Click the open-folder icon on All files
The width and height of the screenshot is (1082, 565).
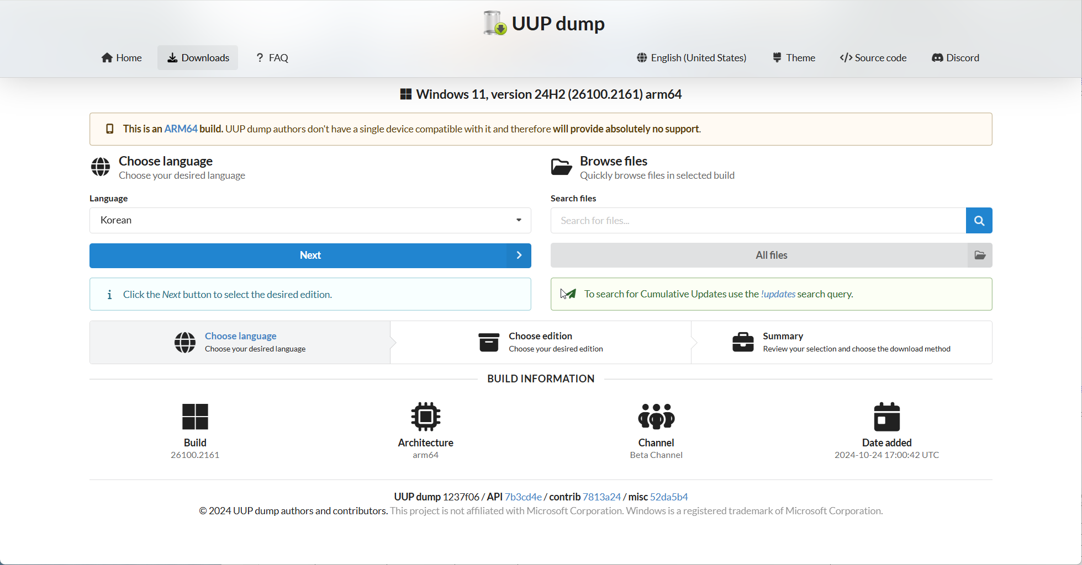(980, 255)
